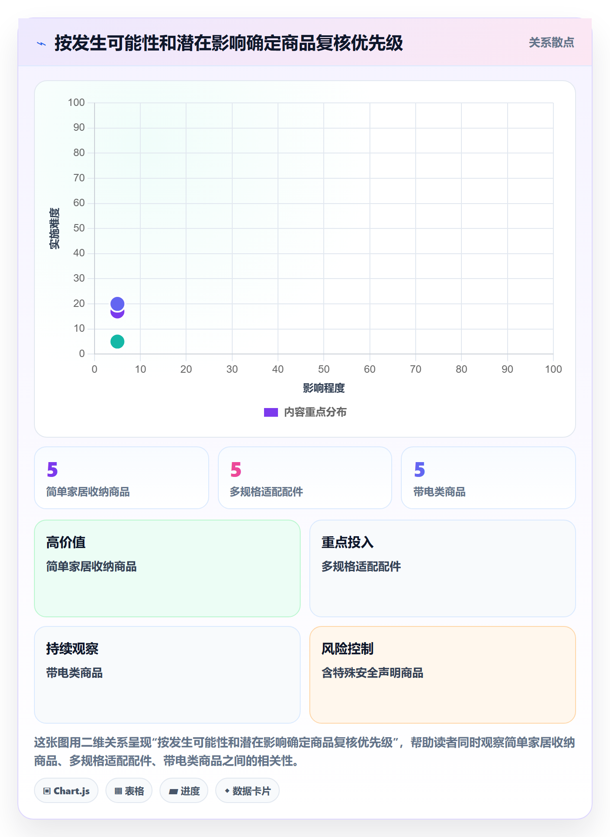Click the 表格 tag chip

129,791
